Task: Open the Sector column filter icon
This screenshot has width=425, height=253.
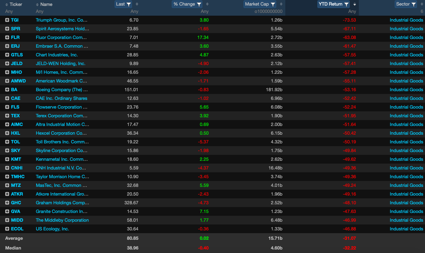Action: coord(414,4)
